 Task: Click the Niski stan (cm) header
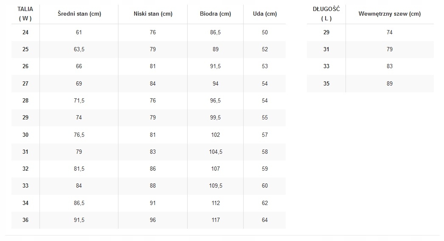tap(153, 14)
